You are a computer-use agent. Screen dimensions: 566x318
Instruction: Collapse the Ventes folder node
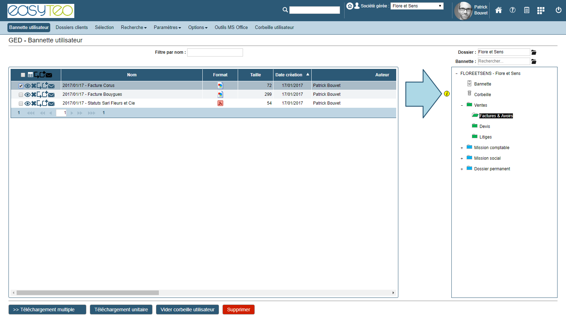click(462, 105)
